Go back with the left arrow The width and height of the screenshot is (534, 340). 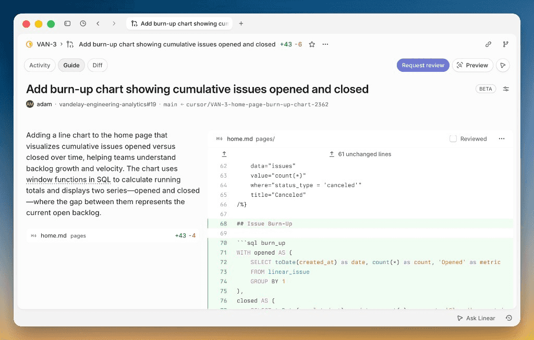[x=98, y=23]
